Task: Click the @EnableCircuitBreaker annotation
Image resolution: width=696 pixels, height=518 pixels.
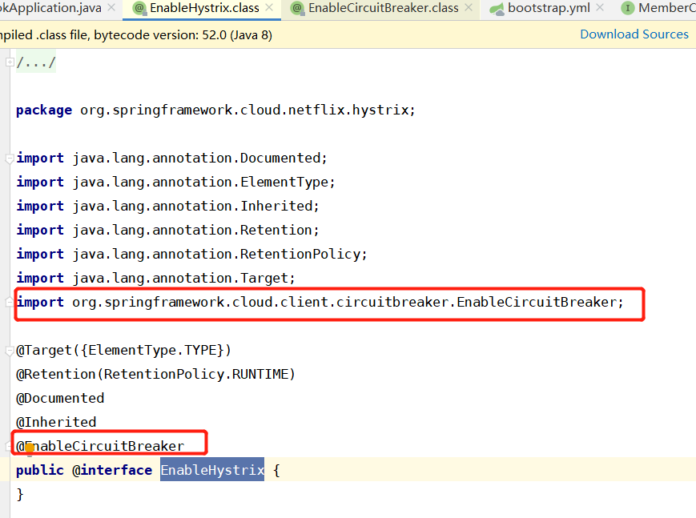Action: 100,446
